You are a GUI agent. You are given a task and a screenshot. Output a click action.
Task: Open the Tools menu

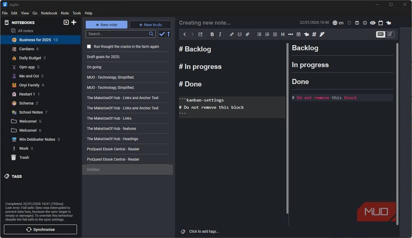pos(76,13)
